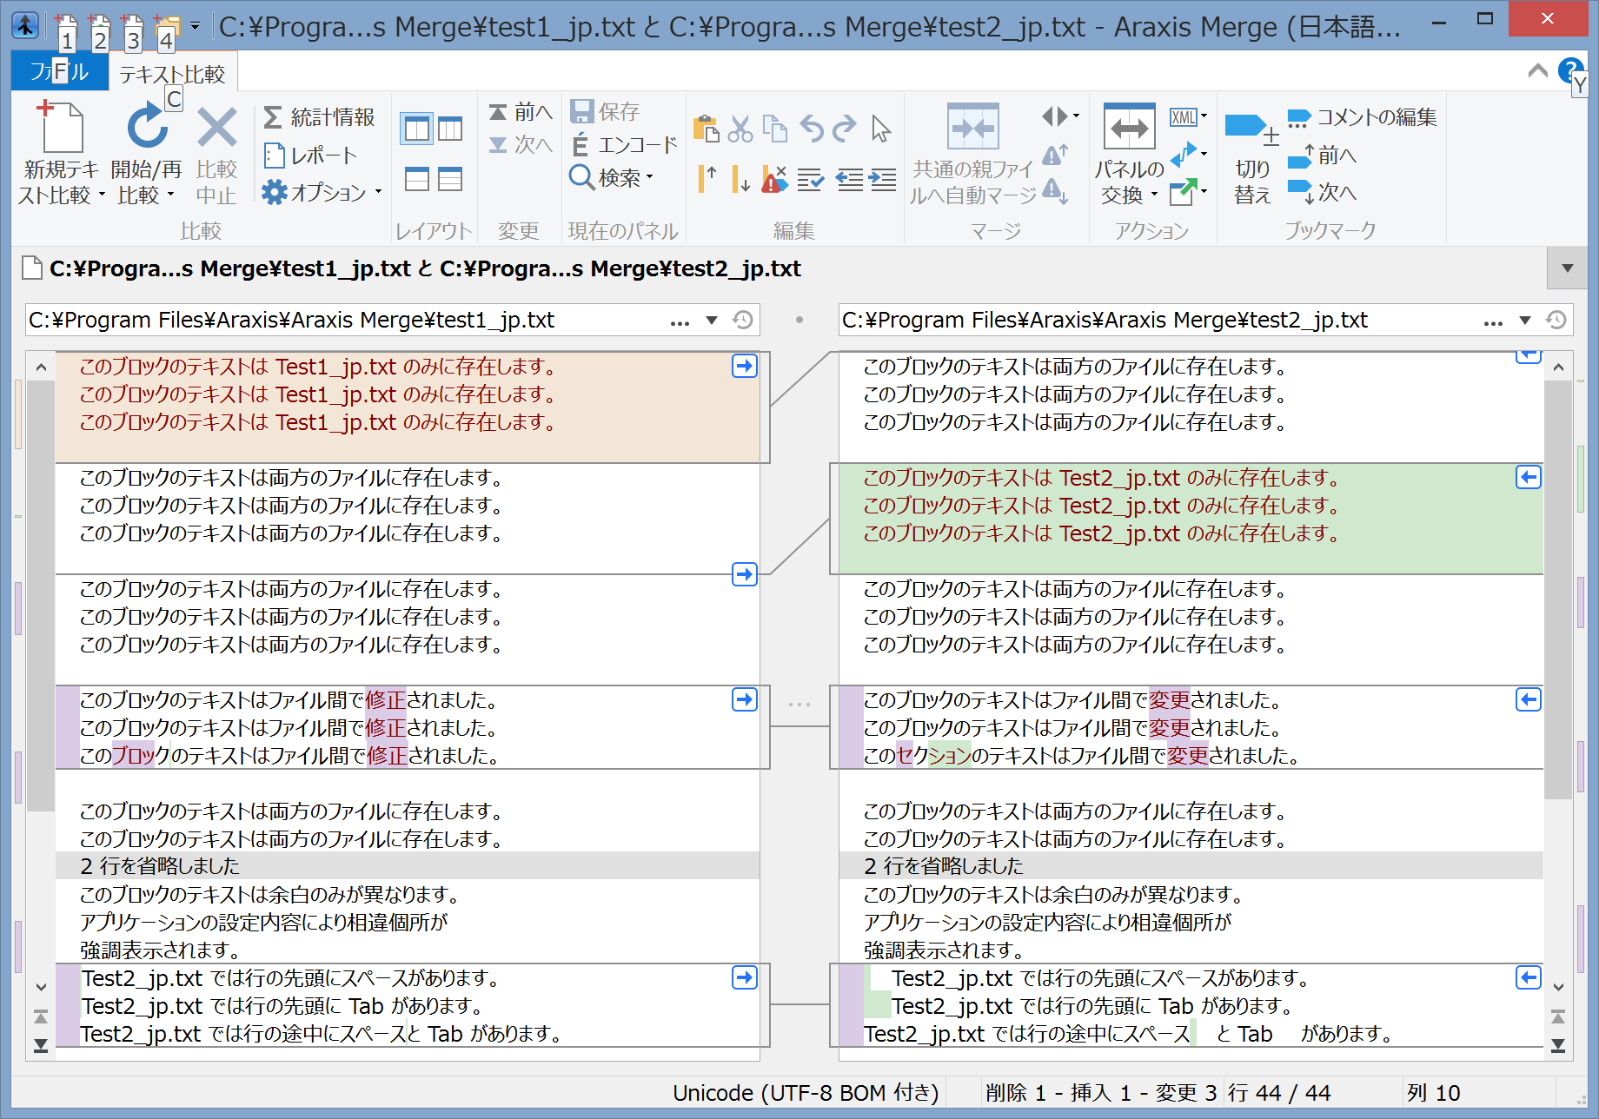The image size is (1599, 1119).
Task: Switch to the three-pane vertical layout
Action: tap(450, 129)
